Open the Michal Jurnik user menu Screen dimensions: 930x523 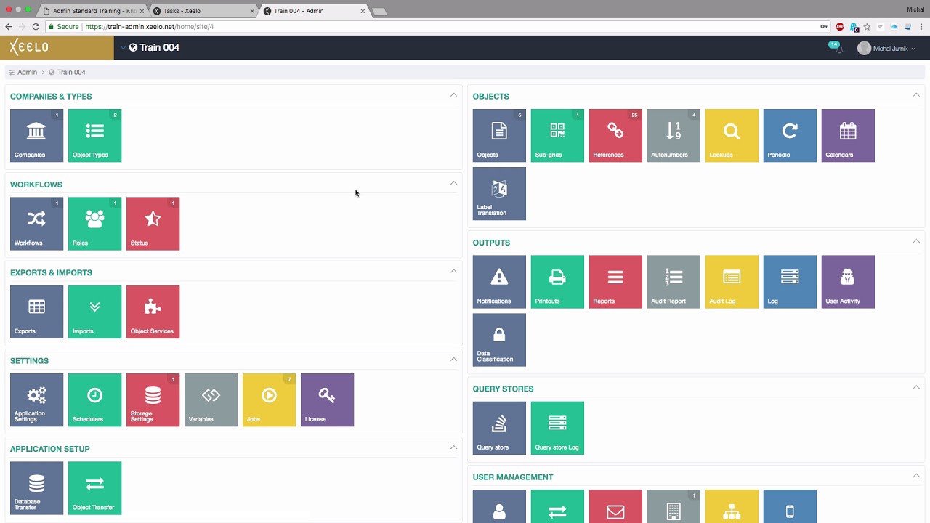click(x=887, y=48)
